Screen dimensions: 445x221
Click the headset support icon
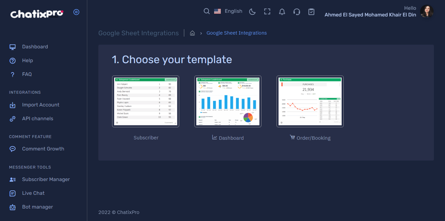tap(297, 12)
